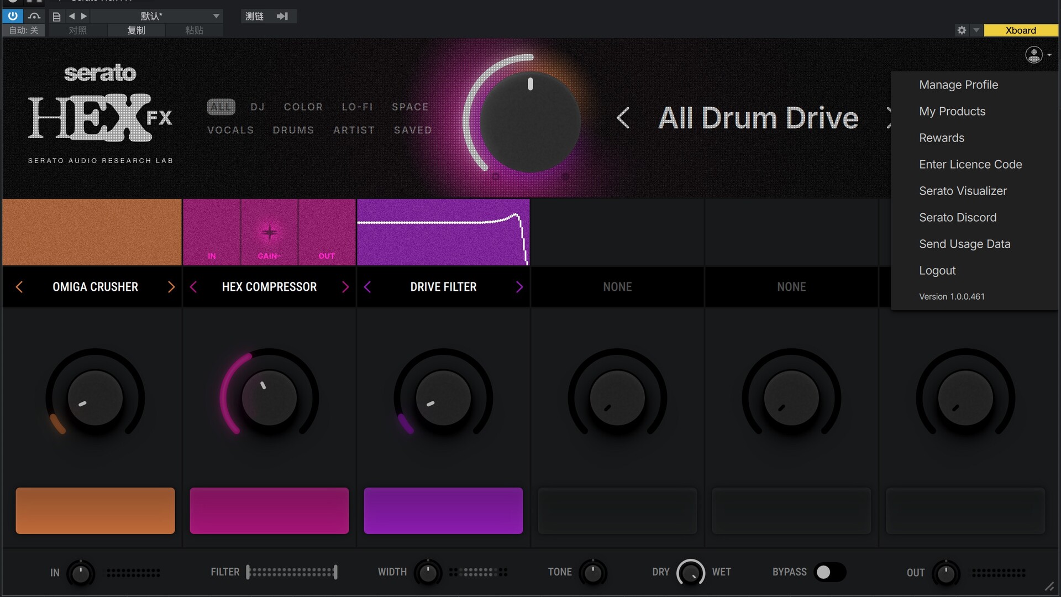Select the DRUMS preset category
Screen dimensions: 1061x597
293,130
